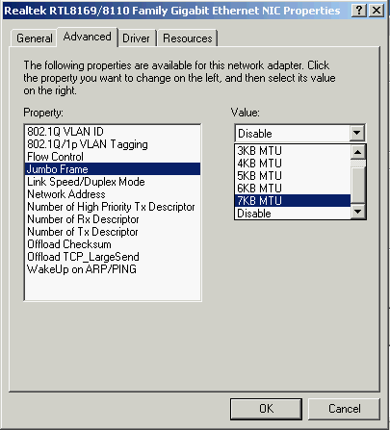The width and height of the screenshot is (390, 430).
Task: Click the Cancel button
Action: (x=344, y=409)
